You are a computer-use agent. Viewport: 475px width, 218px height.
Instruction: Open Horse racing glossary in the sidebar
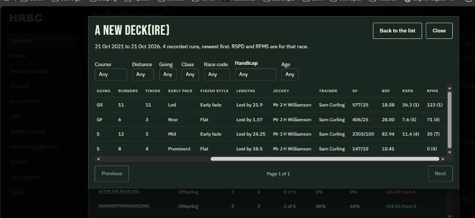pos(33,147)
